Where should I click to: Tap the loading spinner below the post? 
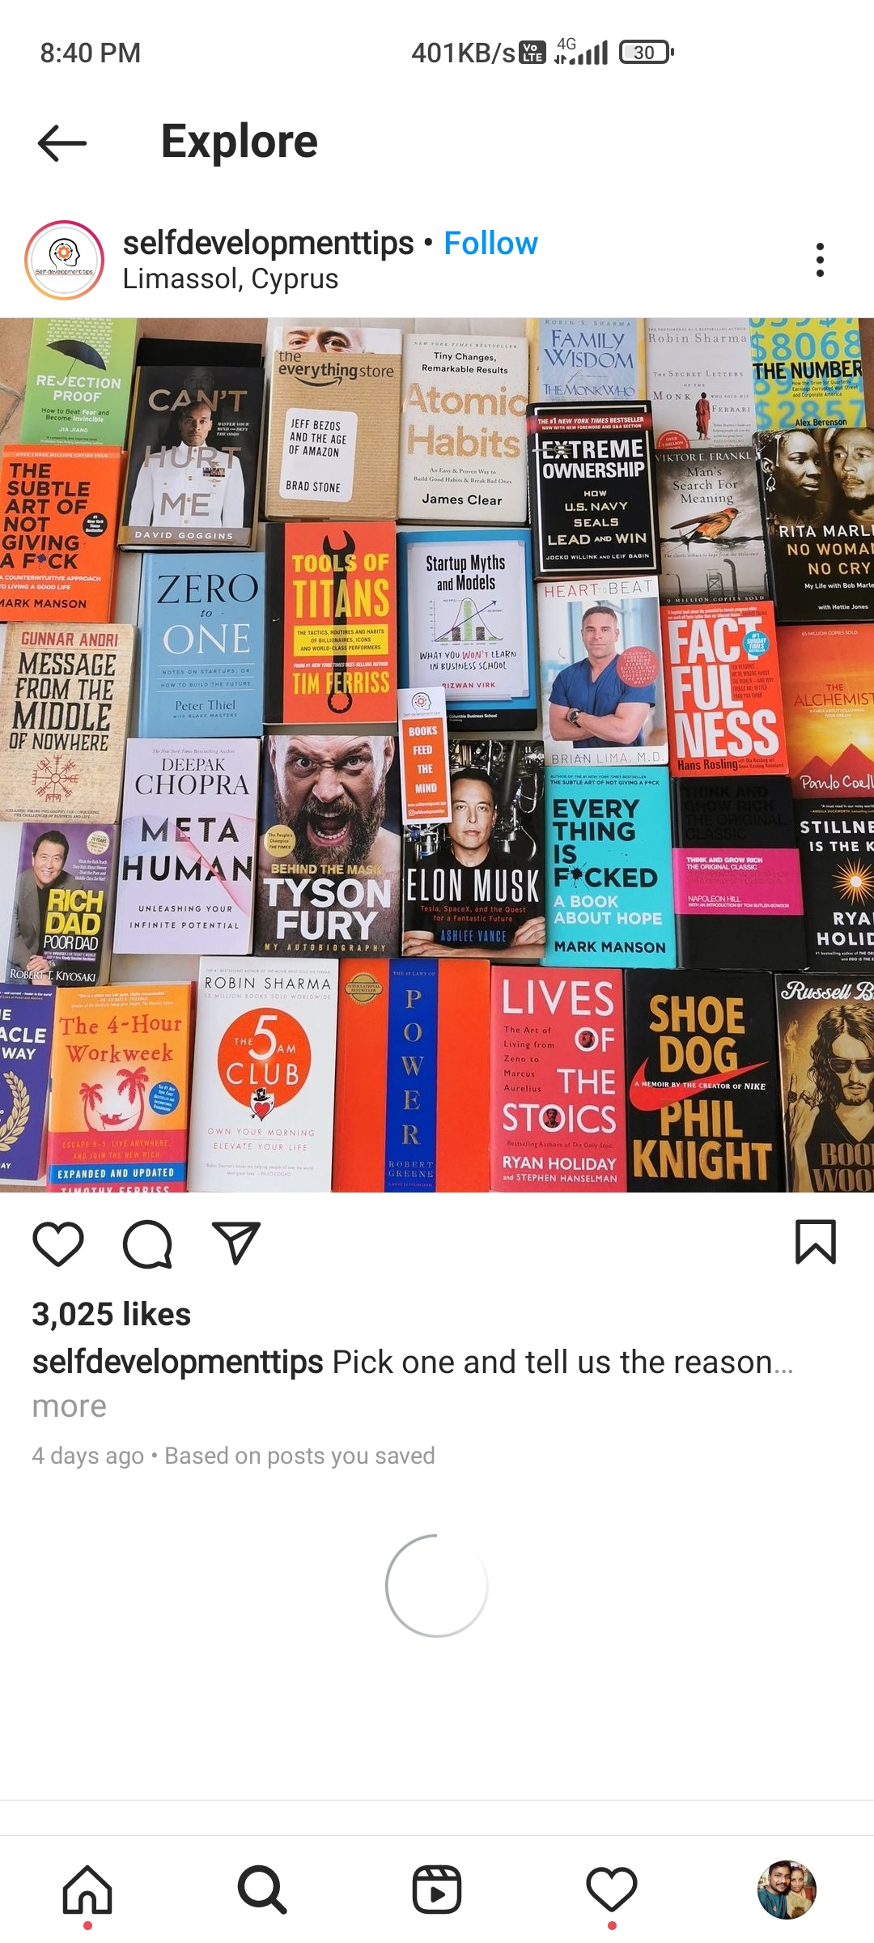(x=437, y=1585)
